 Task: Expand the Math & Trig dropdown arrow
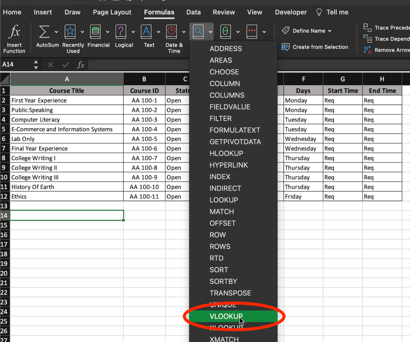pos(238,32)
